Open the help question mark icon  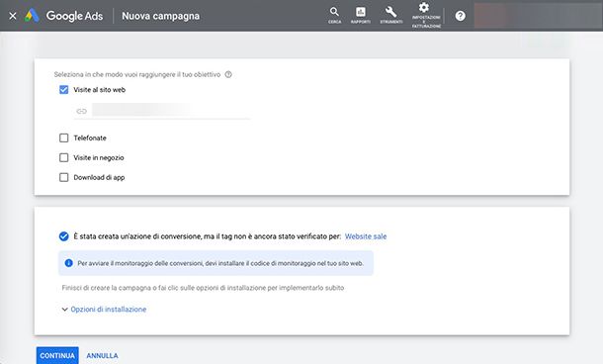coord(461,16)
